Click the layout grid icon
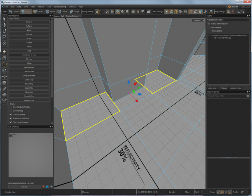Viewport: 252px width, 196px height. point(62,16)
